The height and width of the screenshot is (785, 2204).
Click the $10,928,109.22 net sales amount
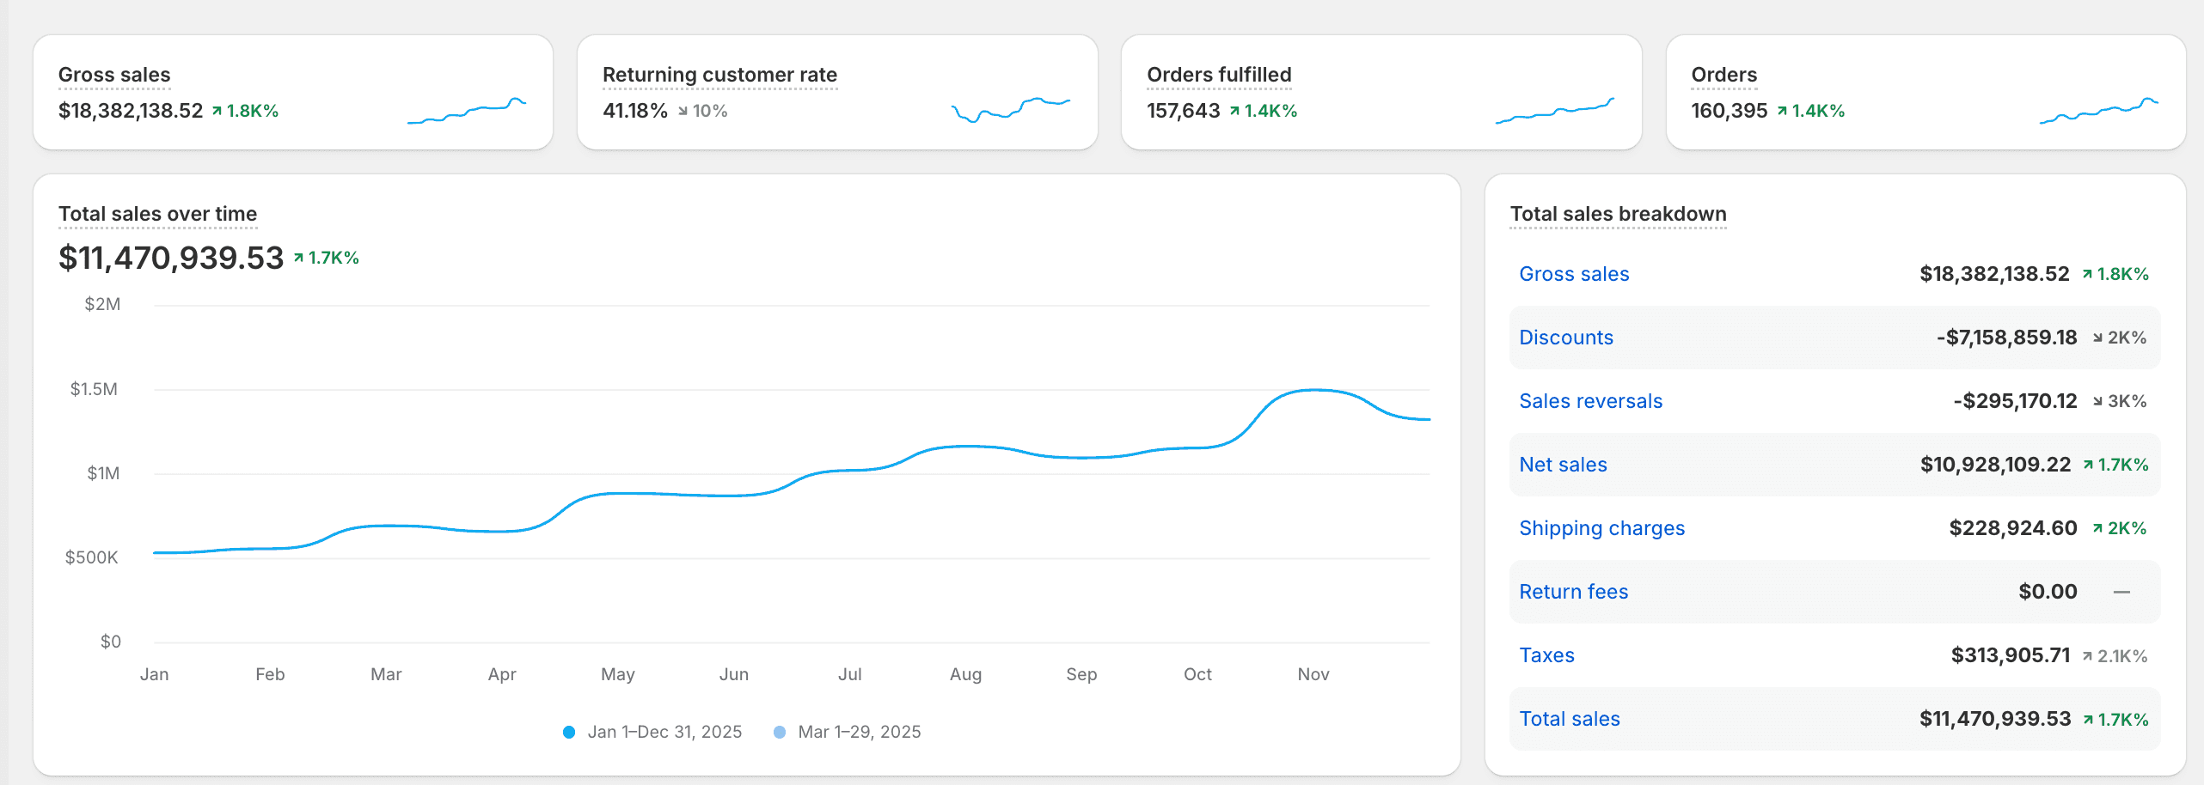[1995, 465]
